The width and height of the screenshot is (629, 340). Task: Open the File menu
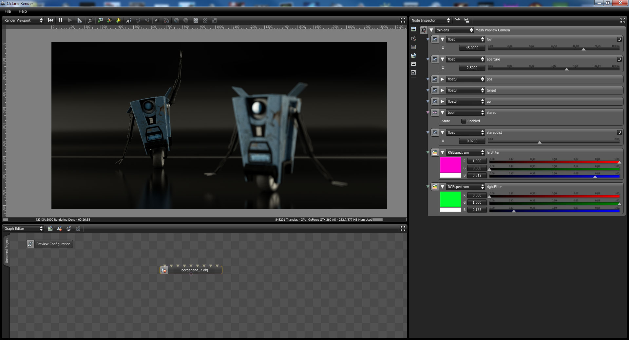pyautogui.click(x=8, y=11)
